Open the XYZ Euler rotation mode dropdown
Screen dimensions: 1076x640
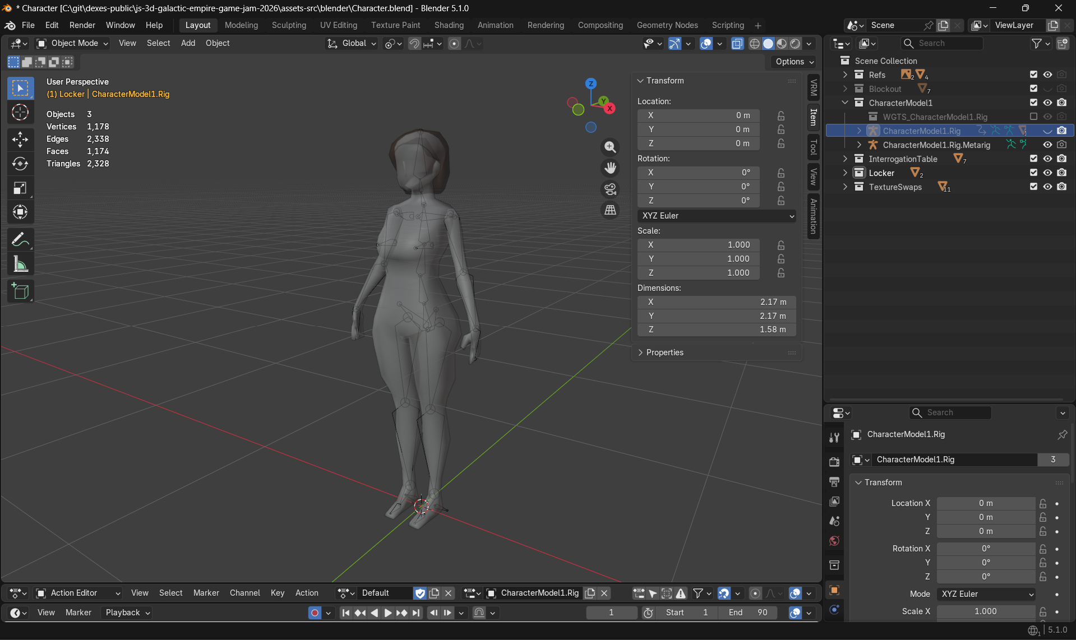coord(716,216)
